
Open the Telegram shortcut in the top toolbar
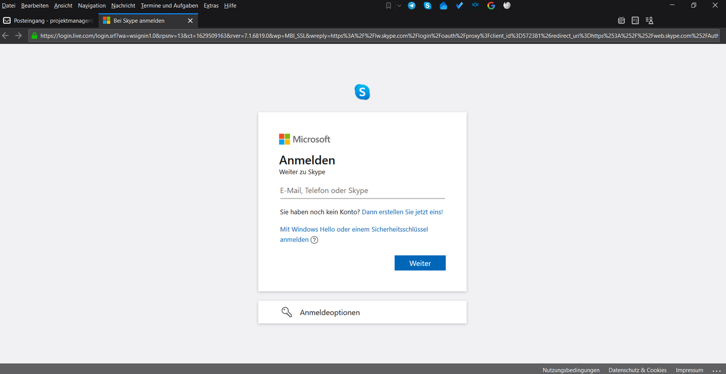pyautogui.click(x=412, y=6)
